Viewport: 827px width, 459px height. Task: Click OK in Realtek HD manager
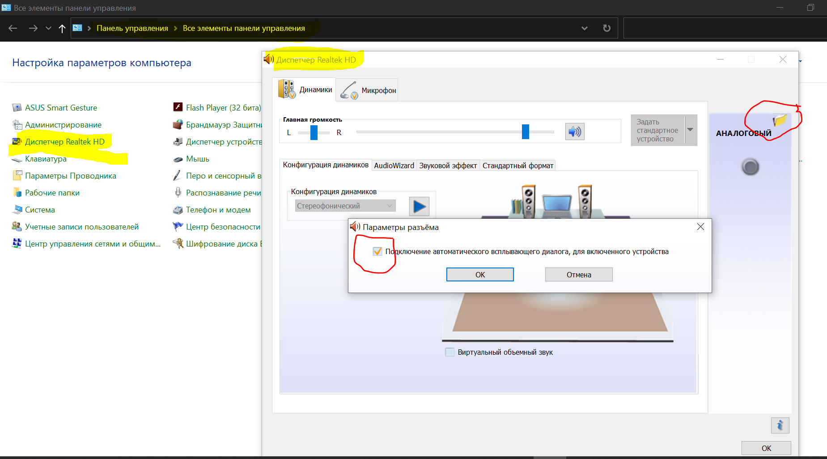(766, 448)
